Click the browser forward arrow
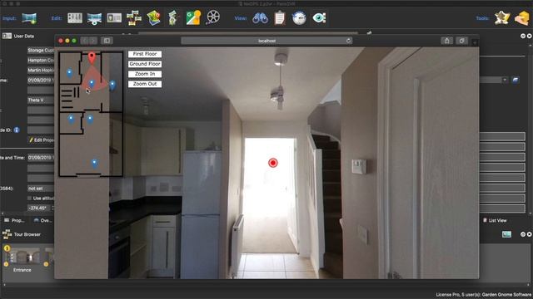The width and height of the screenshot is (533, 299). click(x=93, y=41)
